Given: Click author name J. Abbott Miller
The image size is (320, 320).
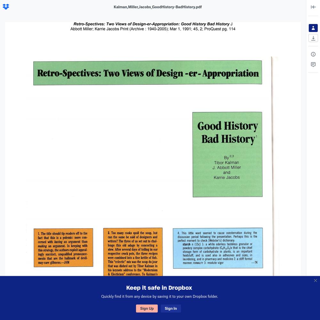Looking at the screenshot, I should pyautogui.click(x=227, y=168).
